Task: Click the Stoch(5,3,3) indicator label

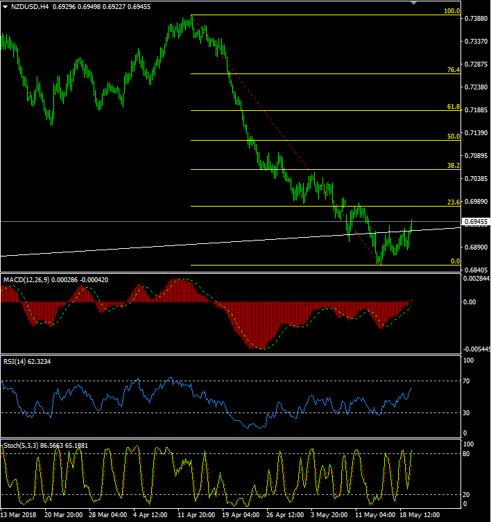Action: click(x=21, y=444)
